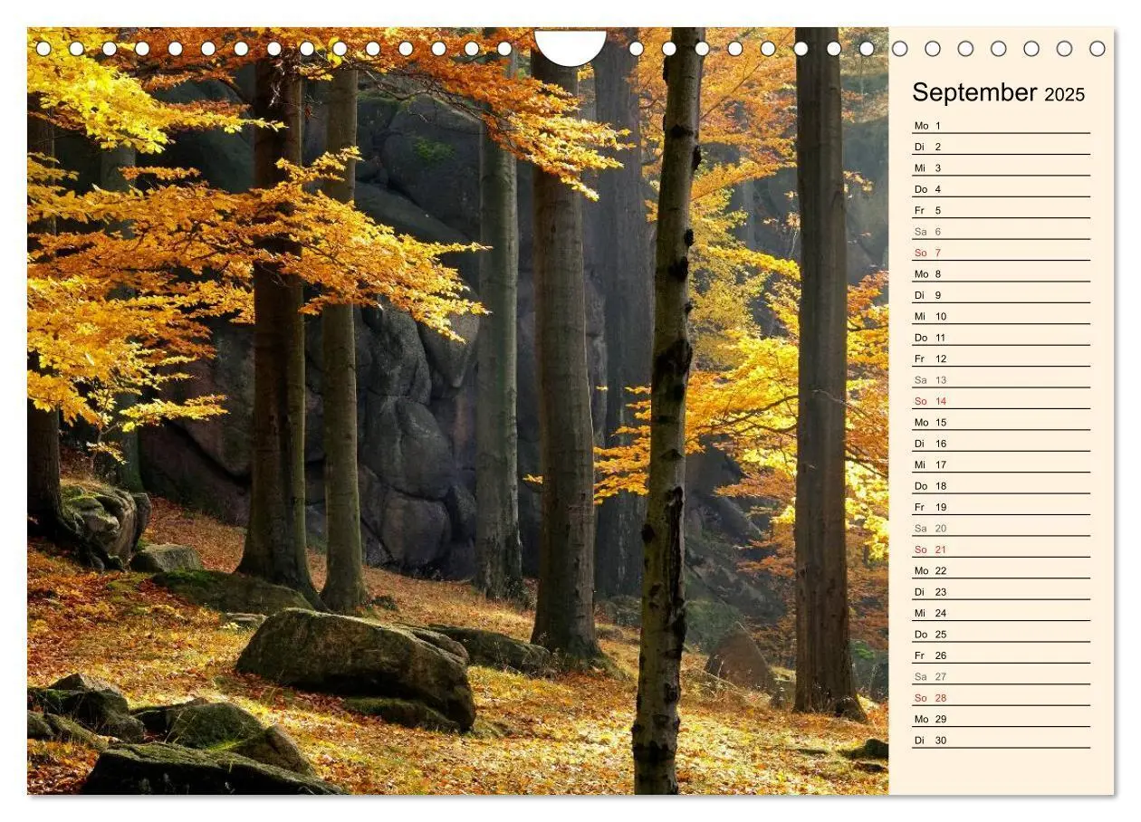Select the row Di 16
1141x822 pixels.
pyautogui.click(x=1001, y=443)
